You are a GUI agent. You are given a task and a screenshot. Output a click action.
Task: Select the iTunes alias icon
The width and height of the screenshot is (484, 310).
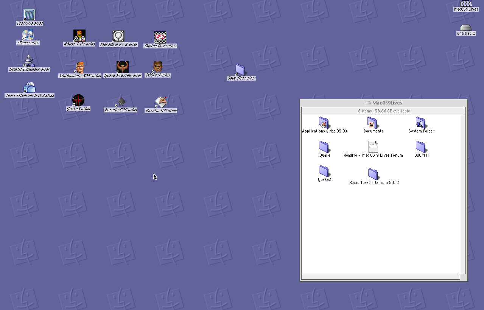tap(28, 35)
